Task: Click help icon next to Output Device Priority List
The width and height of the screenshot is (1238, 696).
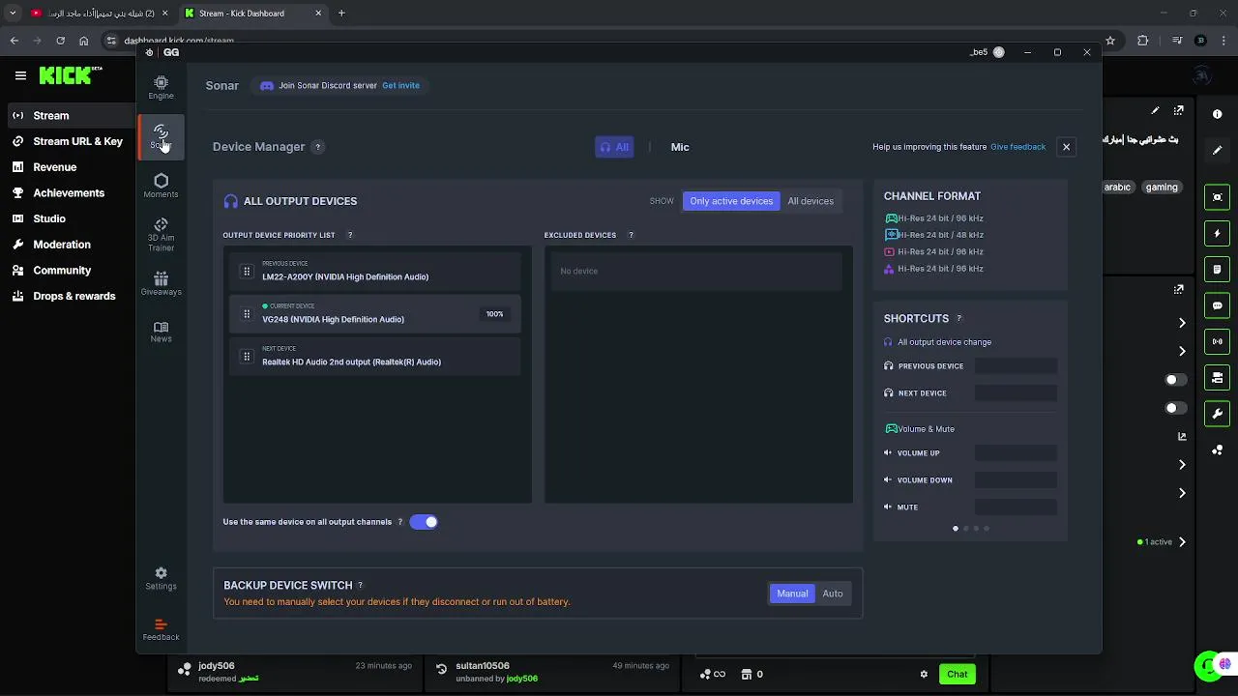Action: click(x=350, y=235)
